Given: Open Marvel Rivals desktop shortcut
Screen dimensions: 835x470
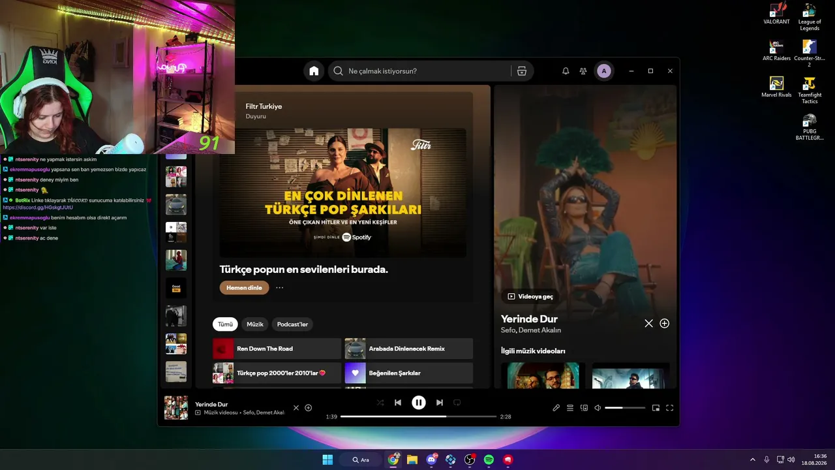Looking at the screenshot, I should tap(776, 87).
